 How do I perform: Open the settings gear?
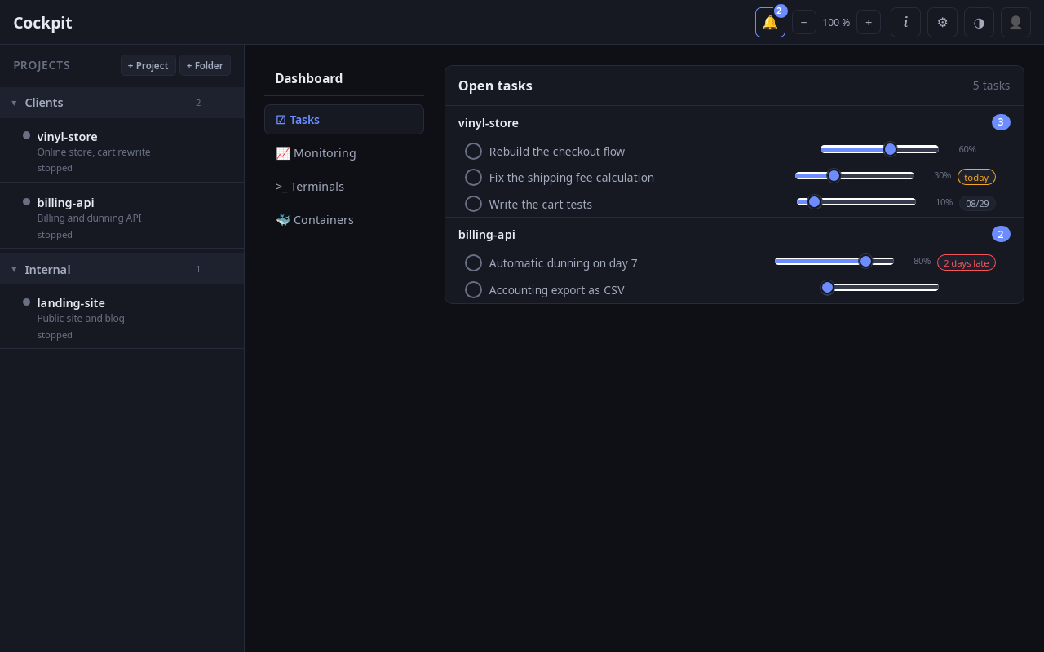(x=942, y=22)
